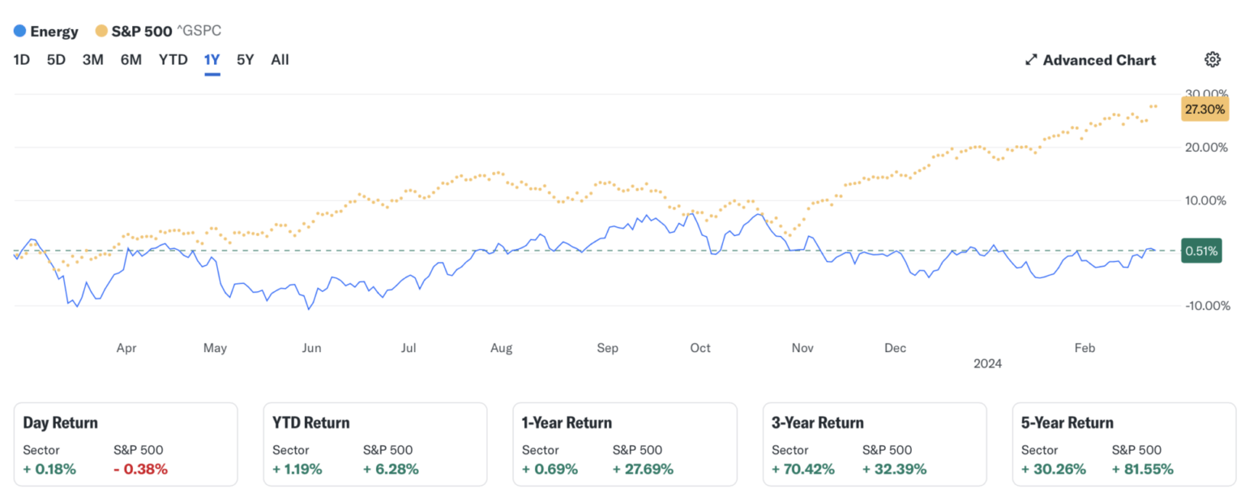
Task: Click the Advanced Chart expand arrows icon
Action: tap(1031, 60)
